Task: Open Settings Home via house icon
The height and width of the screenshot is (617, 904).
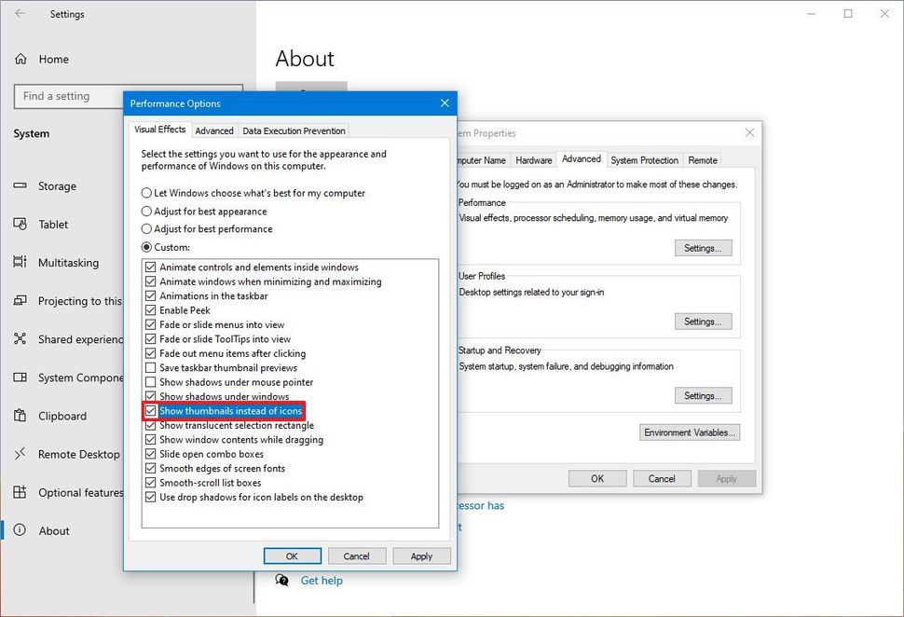Action: coord(45,59)
